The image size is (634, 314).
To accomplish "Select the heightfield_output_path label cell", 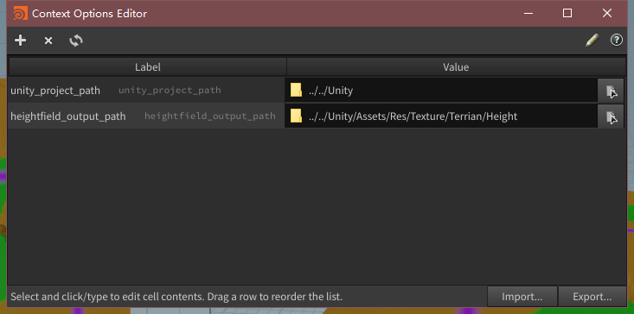I will (147, 116).
